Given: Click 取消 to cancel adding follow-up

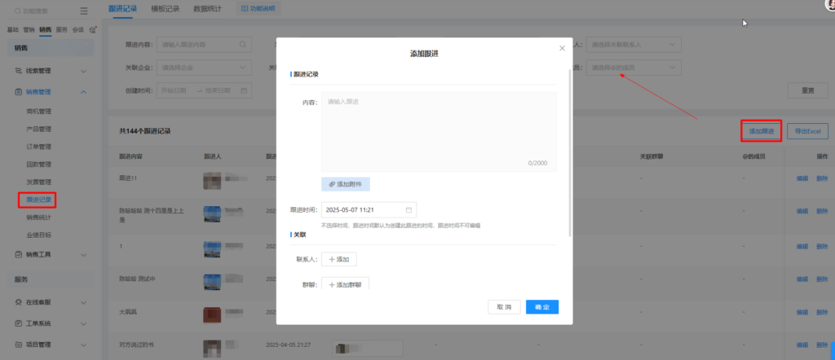Looking at the screenshot, I should pos(504,307).
